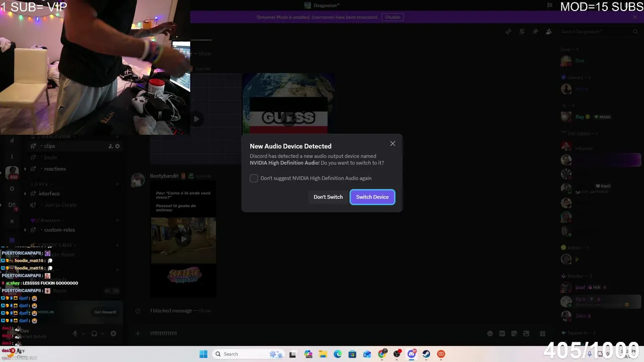Viewport: 644px width, 362px height.
Task: Dismiss the Streamer Mode banner
Action: 635,17
